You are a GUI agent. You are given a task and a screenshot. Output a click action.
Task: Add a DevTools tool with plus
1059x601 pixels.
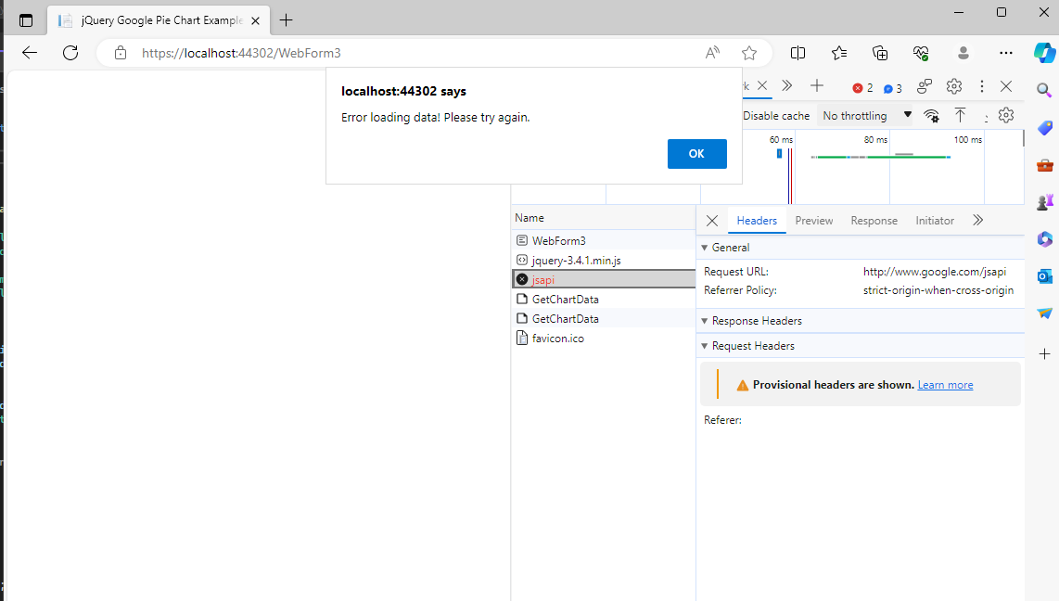pyautogui.click(x=817, y=85)
